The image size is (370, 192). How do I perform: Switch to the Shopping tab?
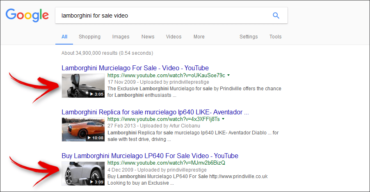point(89,37)
